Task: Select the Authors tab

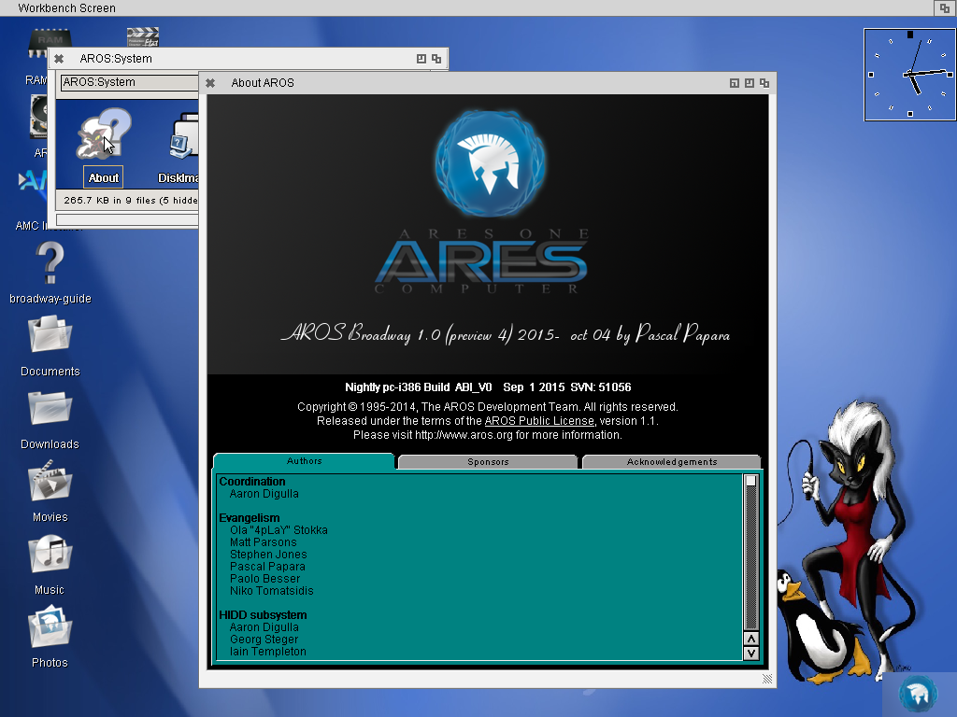Action: tap(304, 461)
